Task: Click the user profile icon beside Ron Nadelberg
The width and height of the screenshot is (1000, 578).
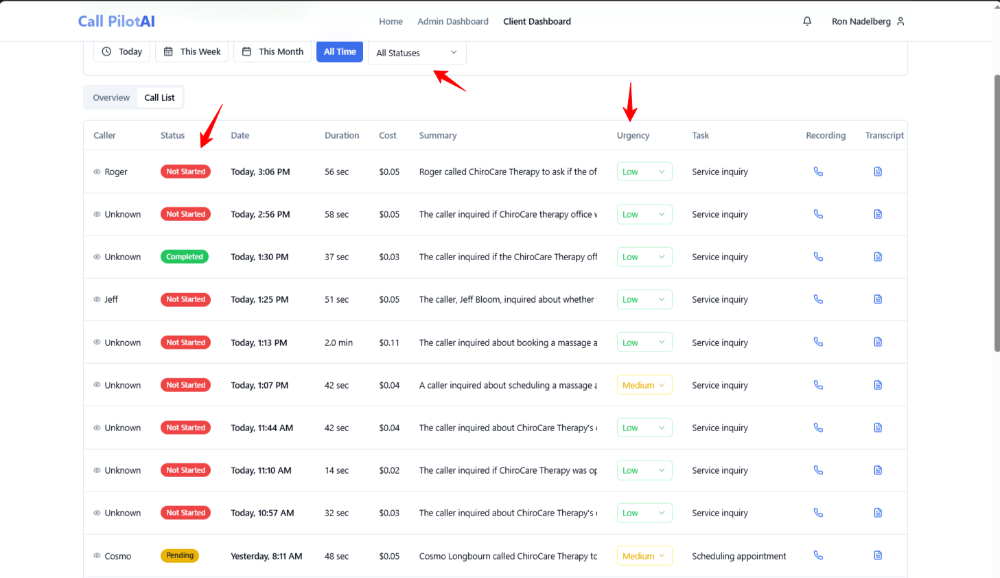Action: pos(900,21)
